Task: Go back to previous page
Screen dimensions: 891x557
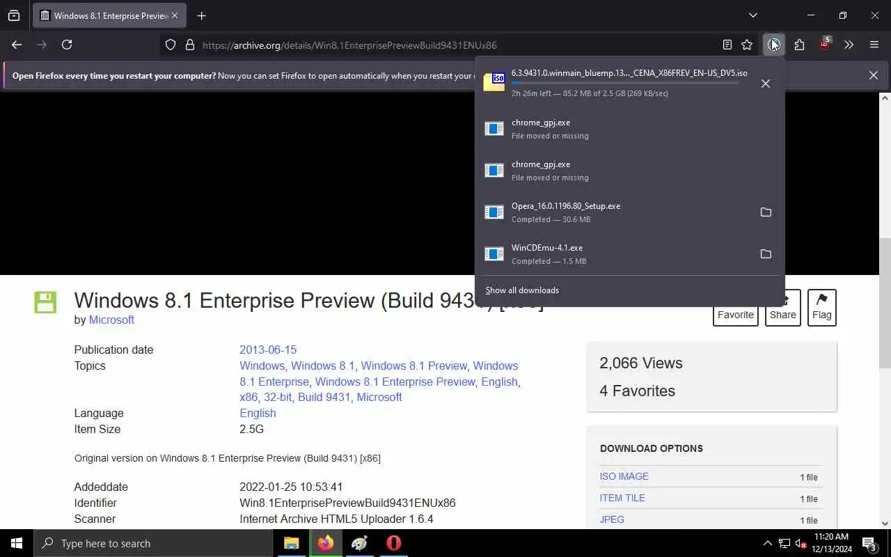Action: [17, 45]
